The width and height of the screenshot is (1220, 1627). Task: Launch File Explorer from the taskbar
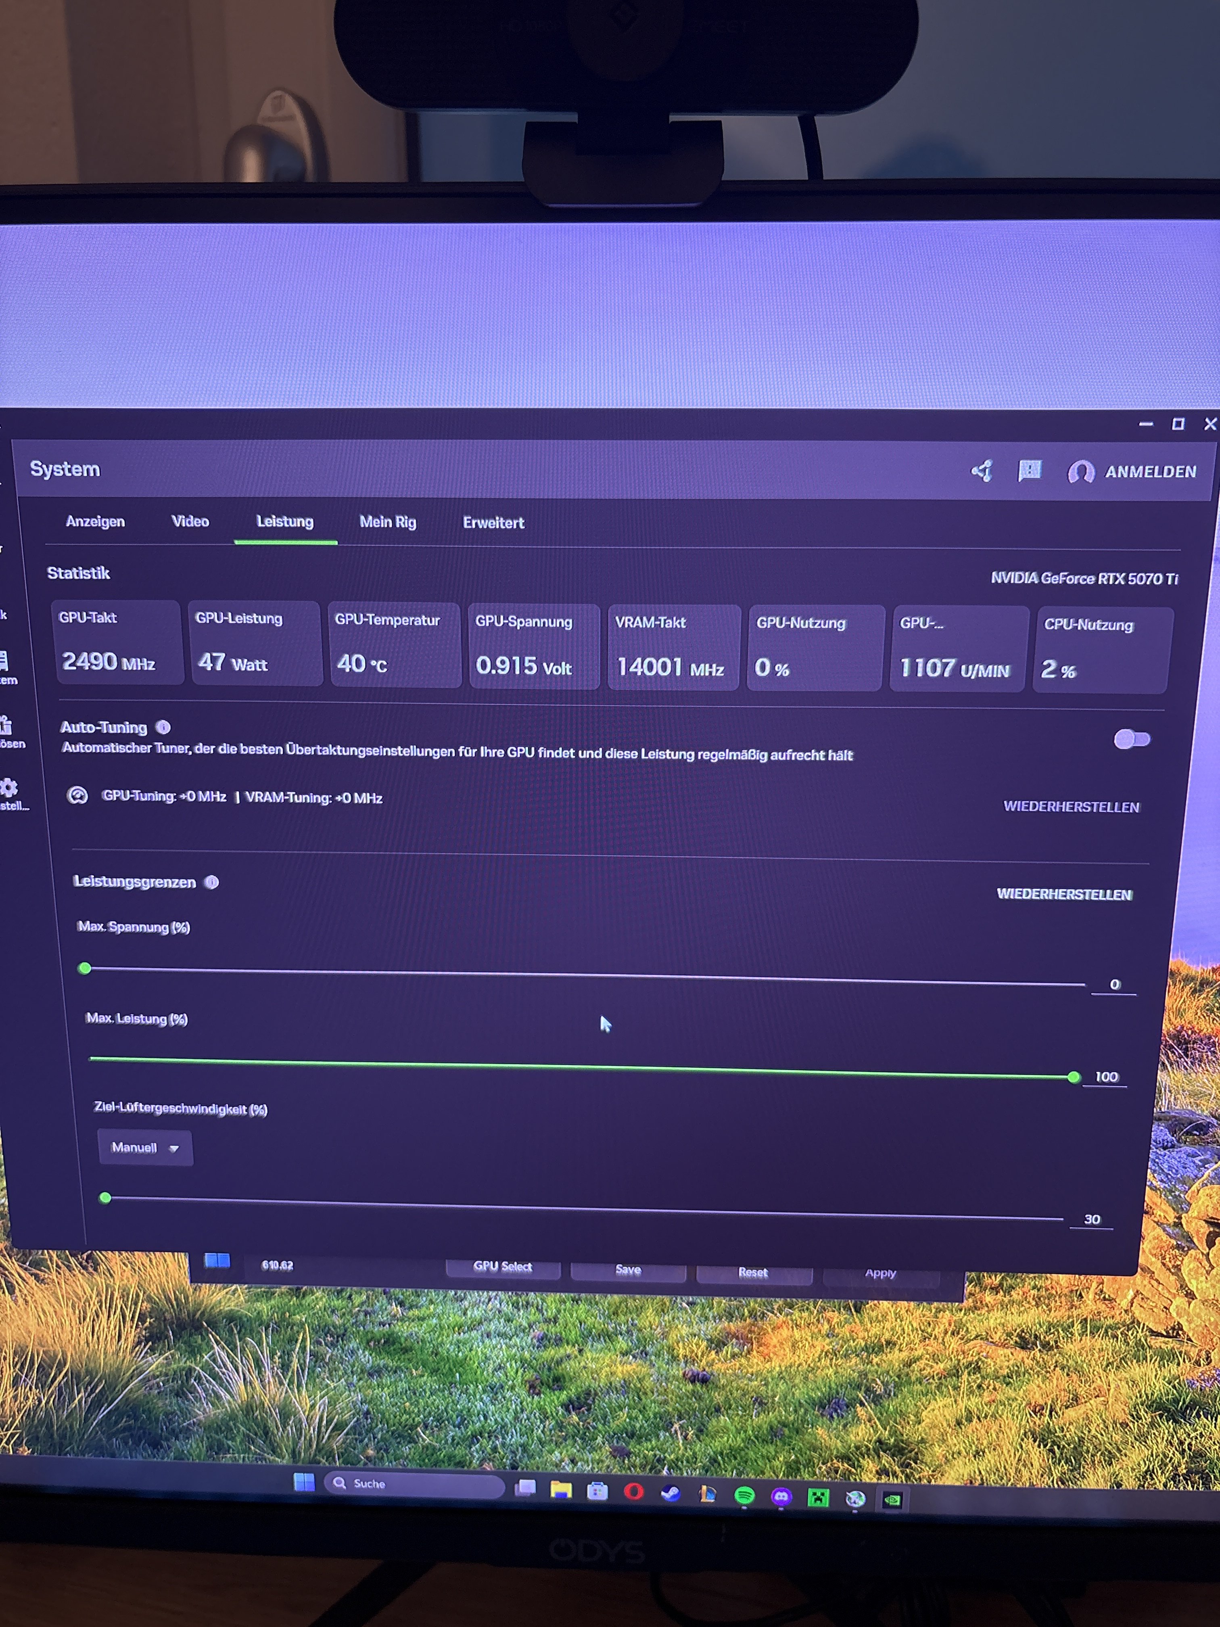(561, 1490)
